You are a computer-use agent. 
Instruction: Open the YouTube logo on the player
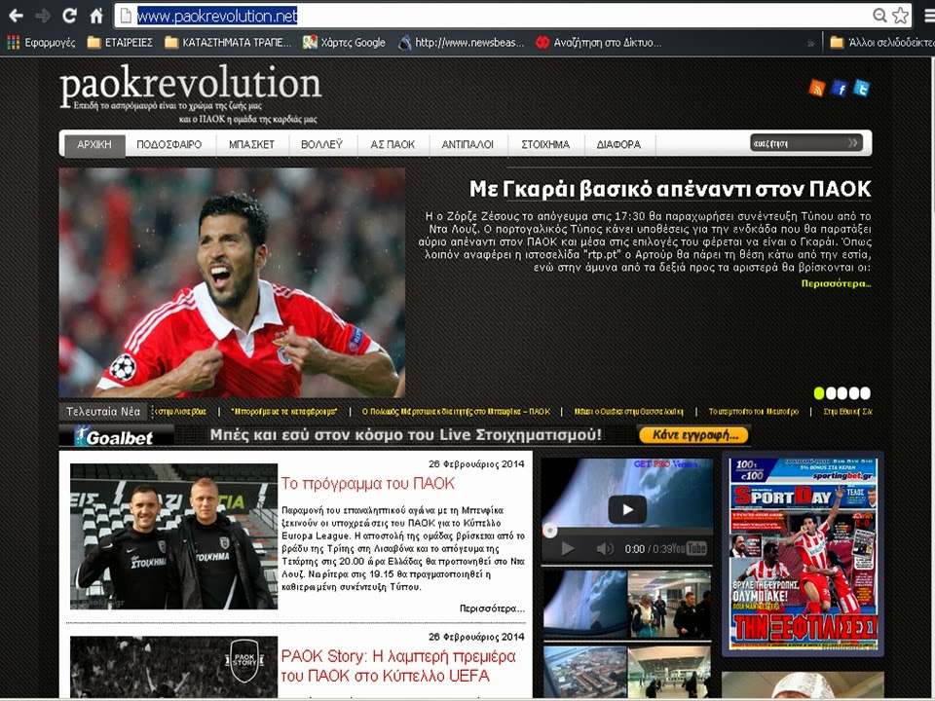point(690,548)
